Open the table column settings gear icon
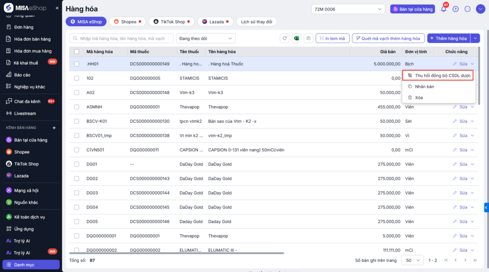489x272 pixels. [308, 38]
